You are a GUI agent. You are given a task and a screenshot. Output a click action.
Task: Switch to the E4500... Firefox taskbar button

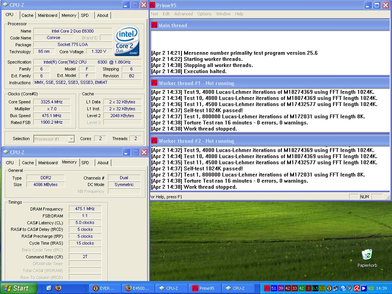coord(138,288)
